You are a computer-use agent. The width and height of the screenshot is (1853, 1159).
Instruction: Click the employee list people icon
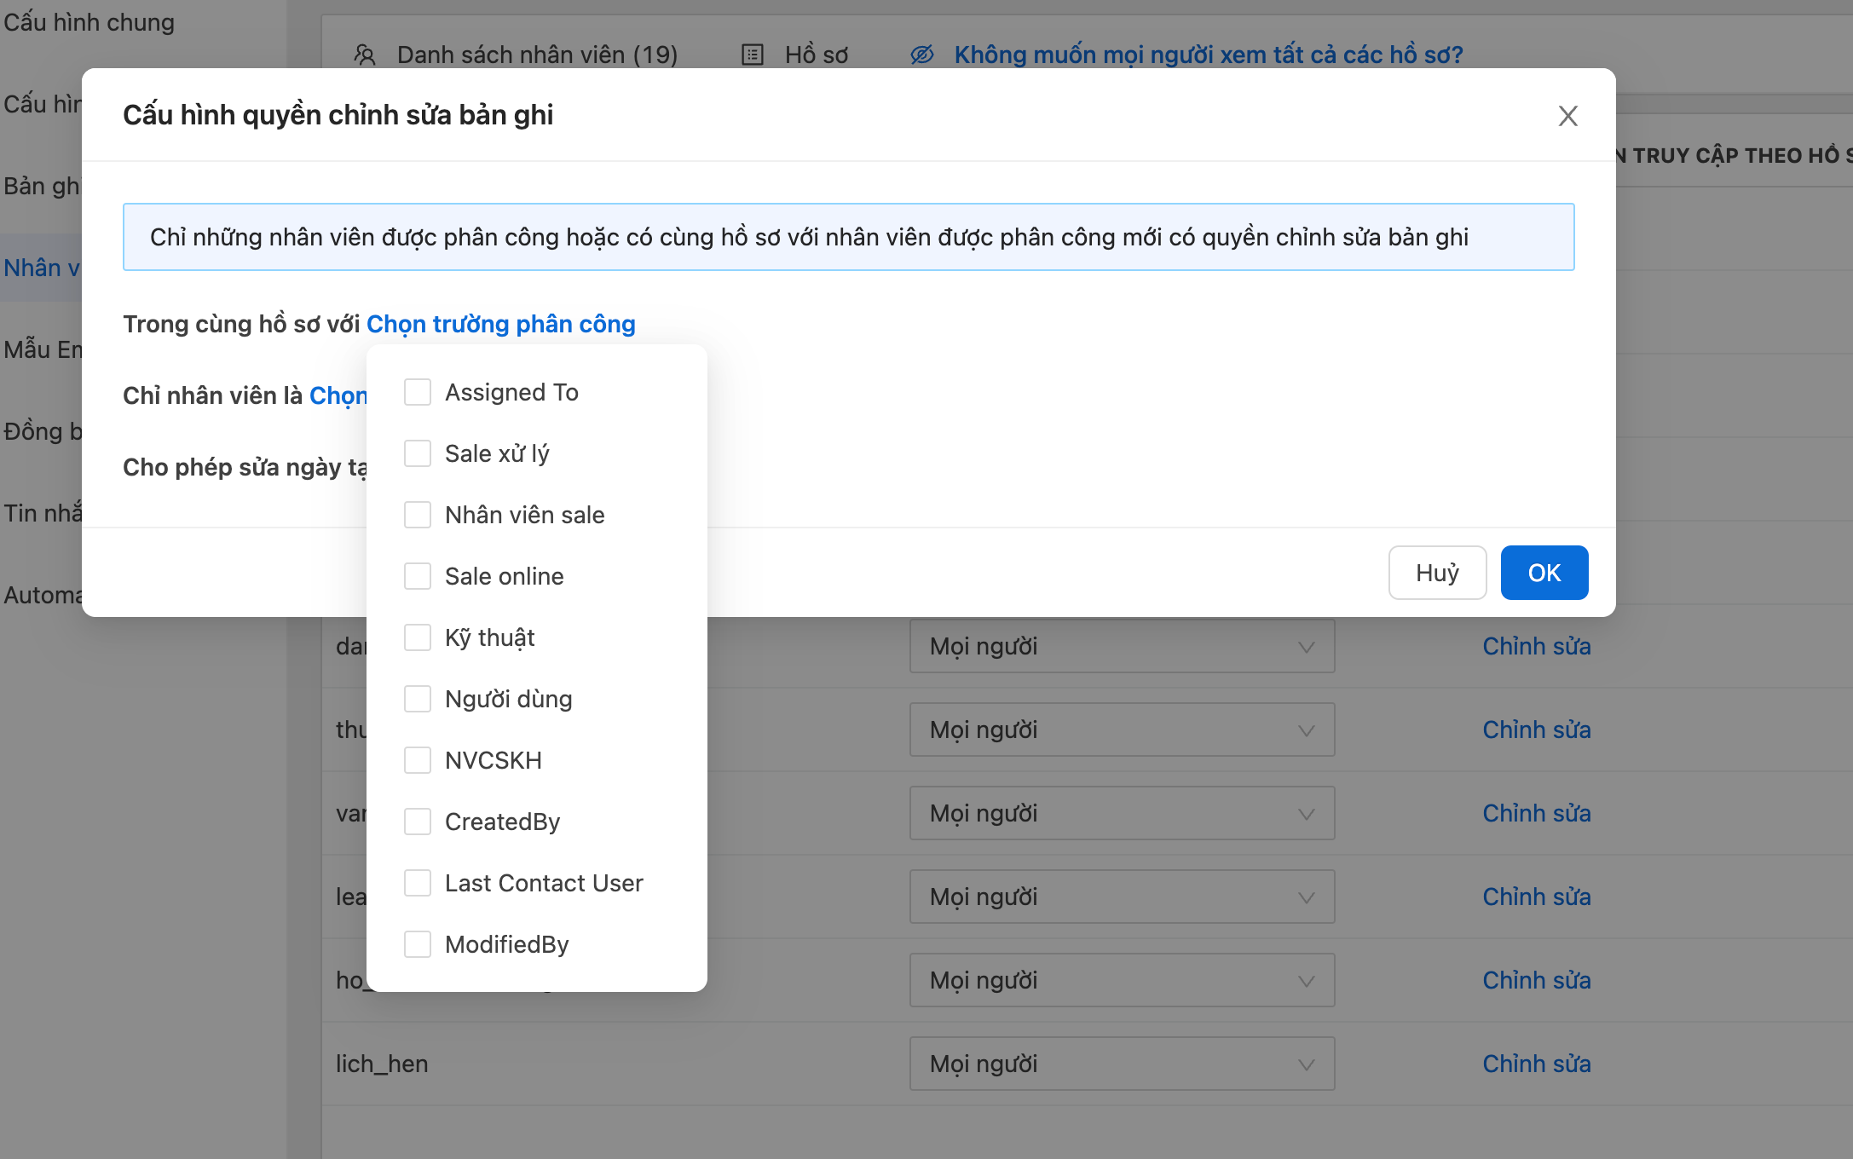point(365,55)
